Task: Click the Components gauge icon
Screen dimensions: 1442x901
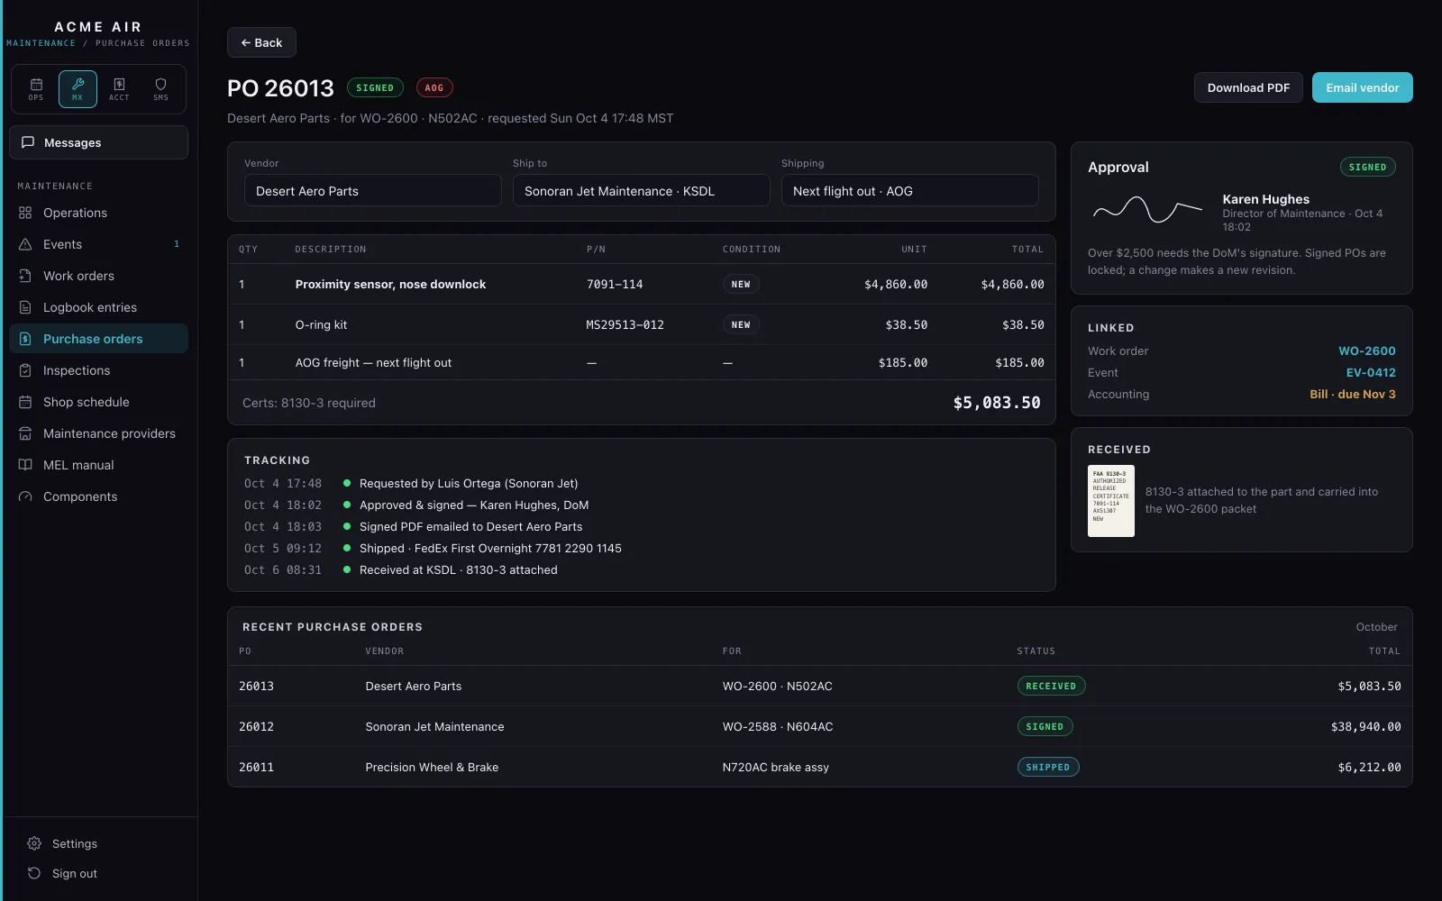Action: pyautogui.click(x=25, y=496)
